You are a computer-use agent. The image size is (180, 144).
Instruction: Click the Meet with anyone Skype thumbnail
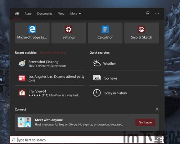click(24, 122)
